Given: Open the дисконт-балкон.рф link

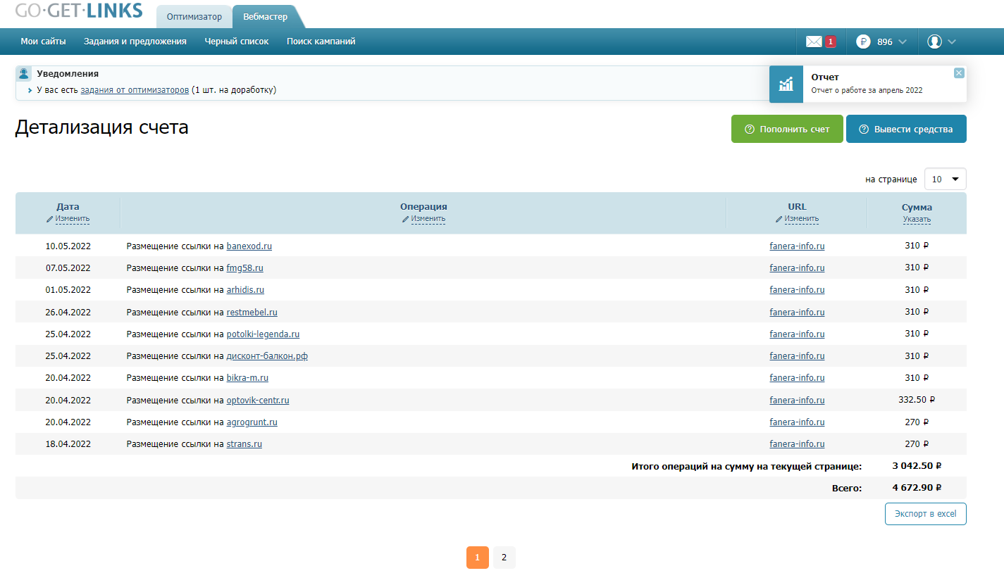Looking at the screenshot, I should pyautogui.click(x=267, y=356).
